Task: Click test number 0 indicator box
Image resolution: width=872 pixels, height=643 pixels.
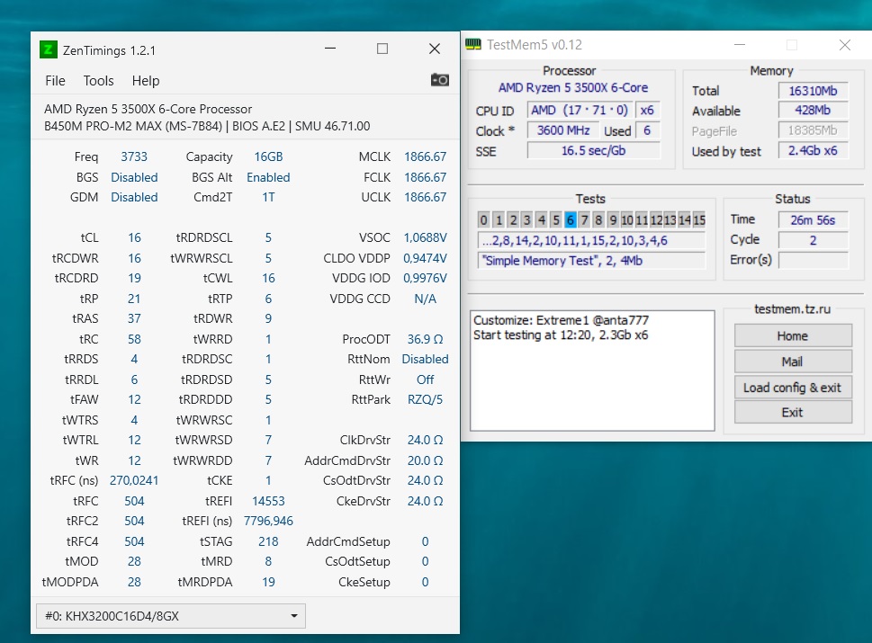Action: (483, 220)
